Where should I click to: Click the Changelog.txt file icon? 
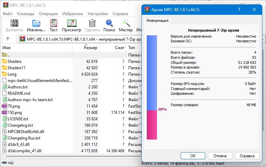[x=4, y=125]
